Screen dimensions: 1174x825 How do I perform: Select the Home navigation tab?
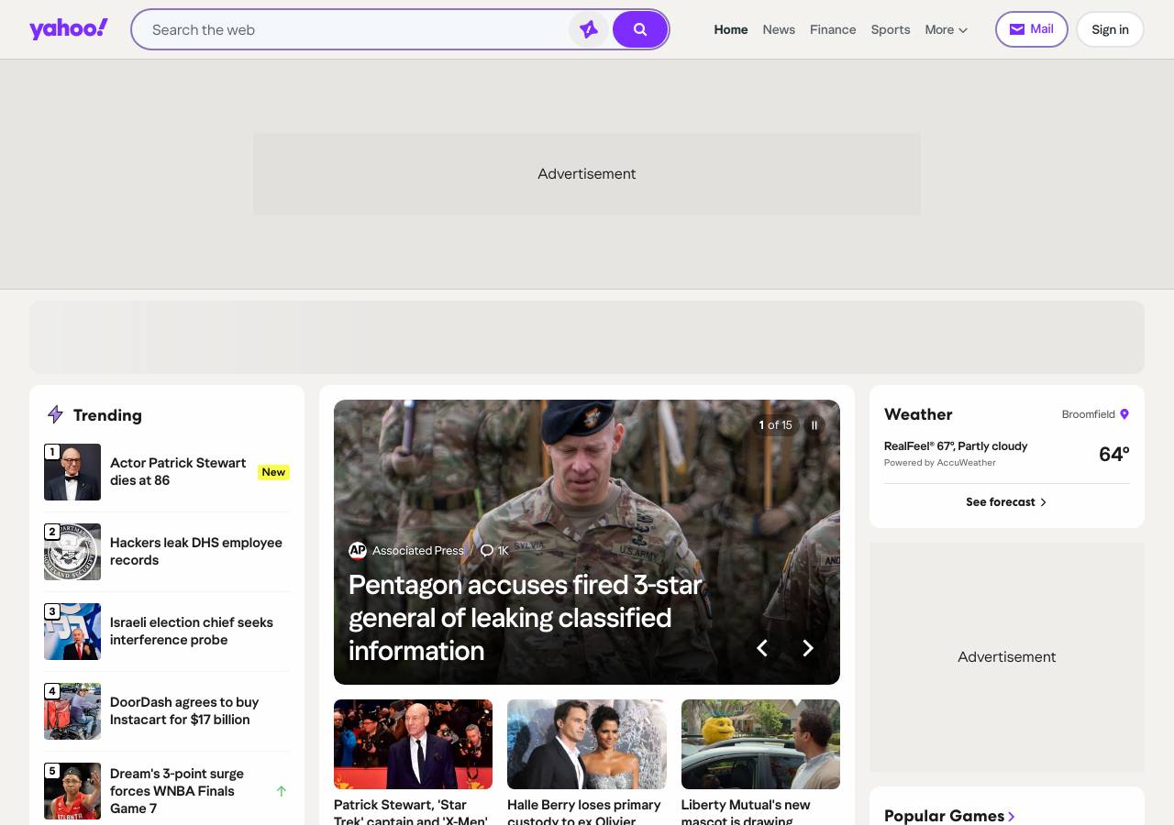[731, 29]
